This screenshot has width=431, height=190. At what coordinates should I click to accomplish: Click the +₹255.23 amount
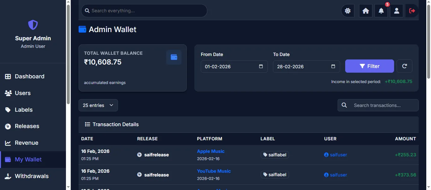[405, 155]
